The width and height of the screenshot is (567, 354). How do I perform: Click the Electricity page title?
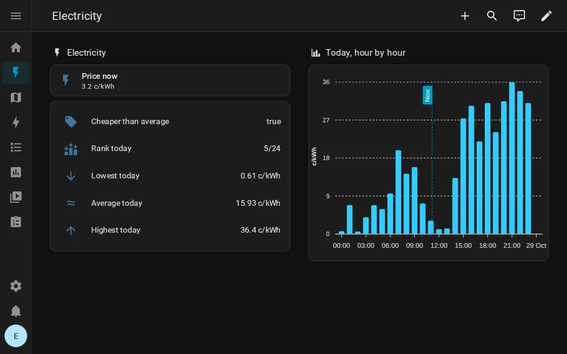77,16
